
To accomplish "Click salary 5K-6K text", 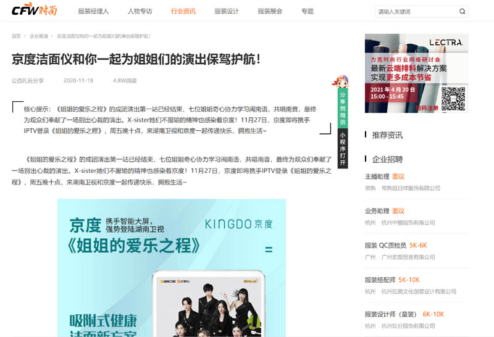I will click(418, 246).
